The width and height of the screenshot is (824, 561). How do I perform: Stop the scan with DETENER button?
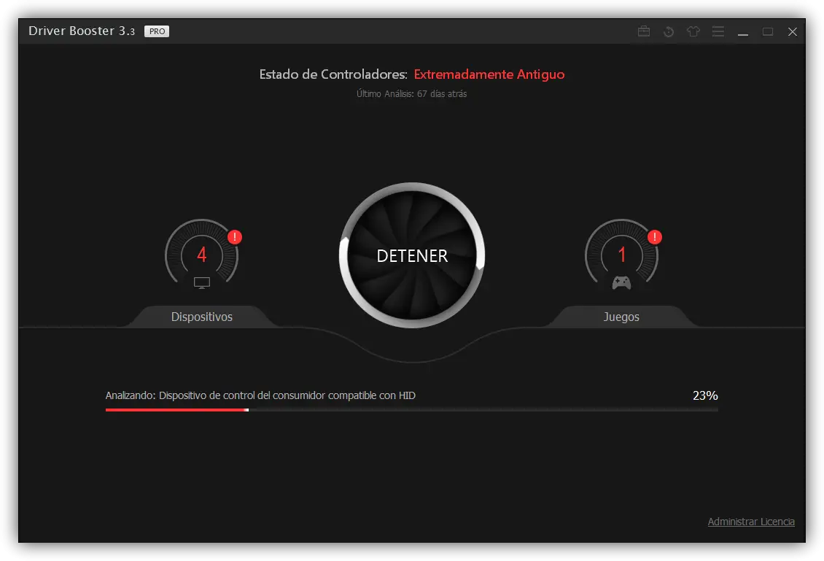[412, 255]
